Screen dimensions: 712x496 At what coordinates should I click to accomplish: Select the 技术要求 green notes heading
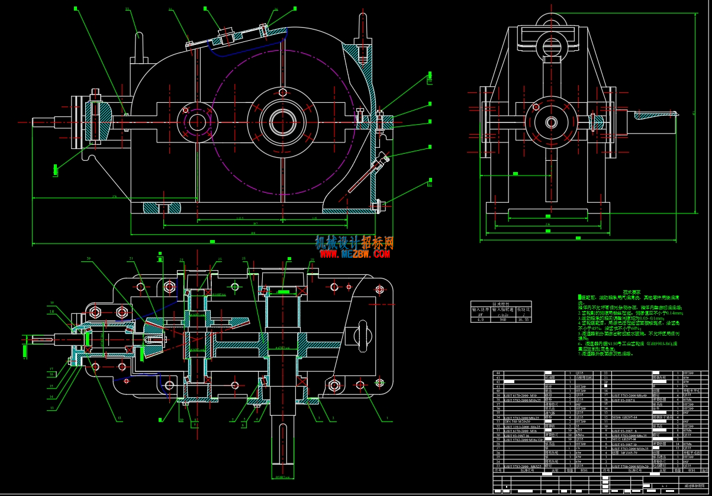pos(633,293)
